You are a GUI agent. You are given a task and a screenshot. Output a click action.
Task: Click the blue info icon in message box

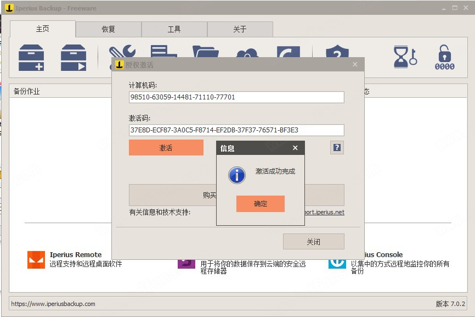(x=237, y=175)
